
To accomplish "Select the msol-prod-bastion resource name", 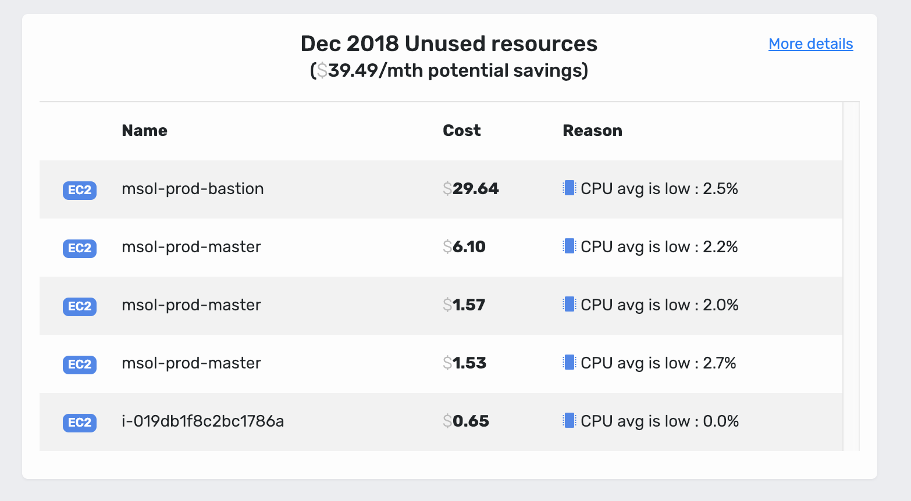I will [193, 189].
